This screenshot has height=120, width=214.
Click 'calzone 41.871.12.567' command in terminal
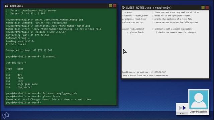click(x=50, y=32)
